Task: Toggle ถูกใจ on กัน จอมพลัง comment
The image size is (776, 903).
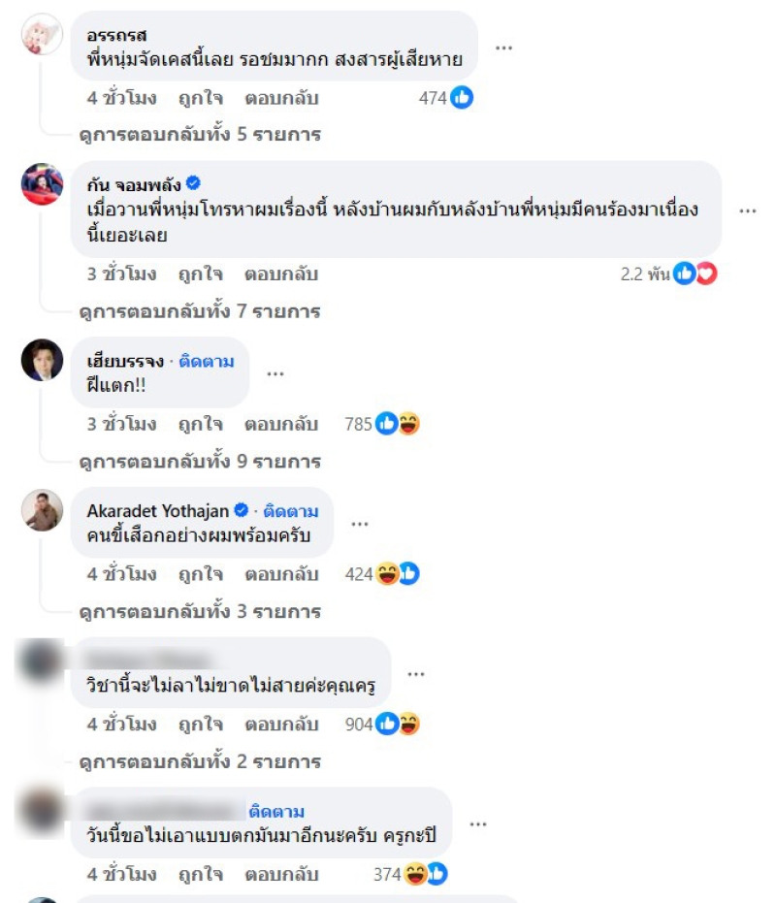Action: pos(201,274)
